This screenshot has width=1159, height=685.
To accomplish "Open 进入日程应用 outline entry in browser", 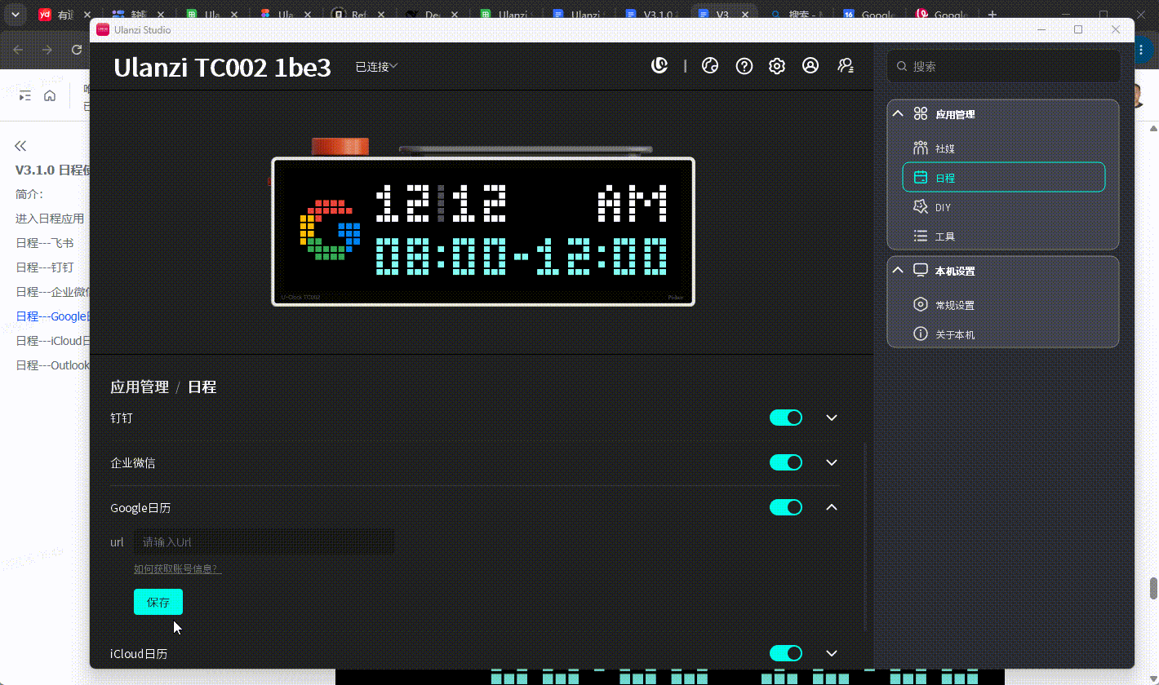I will click(x=50, y=219).
